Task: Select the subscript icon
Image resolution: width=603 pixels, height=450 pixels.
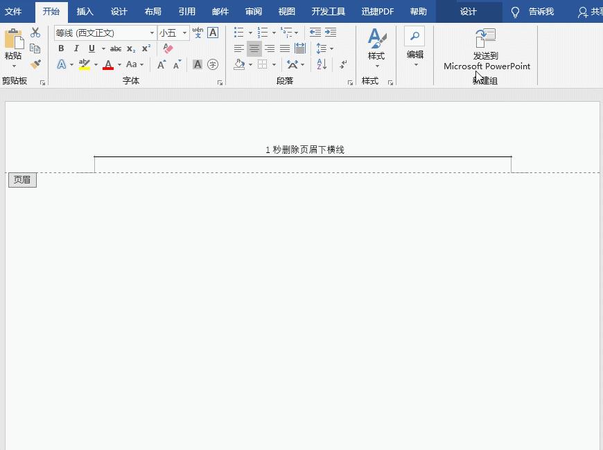Action: click(130, 48)
